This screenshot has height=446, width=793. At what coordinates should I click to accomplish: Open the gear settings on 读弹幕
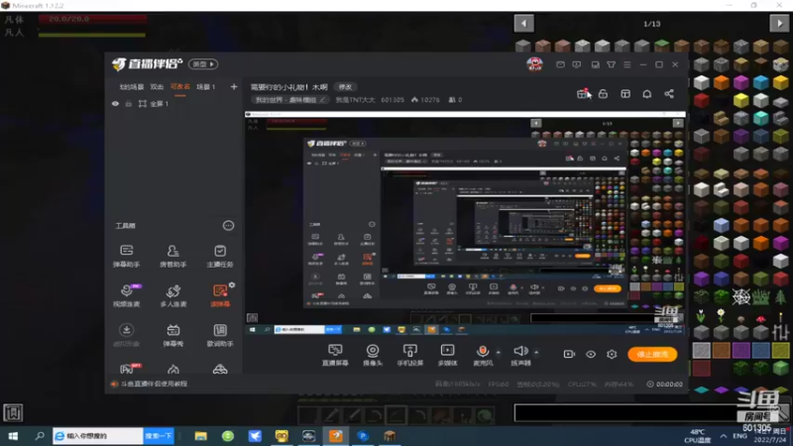pos(232,285)
